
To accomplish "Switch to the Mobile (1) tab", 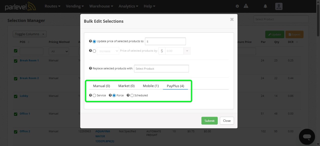I will pyautogui.click(x=151, y=86).
